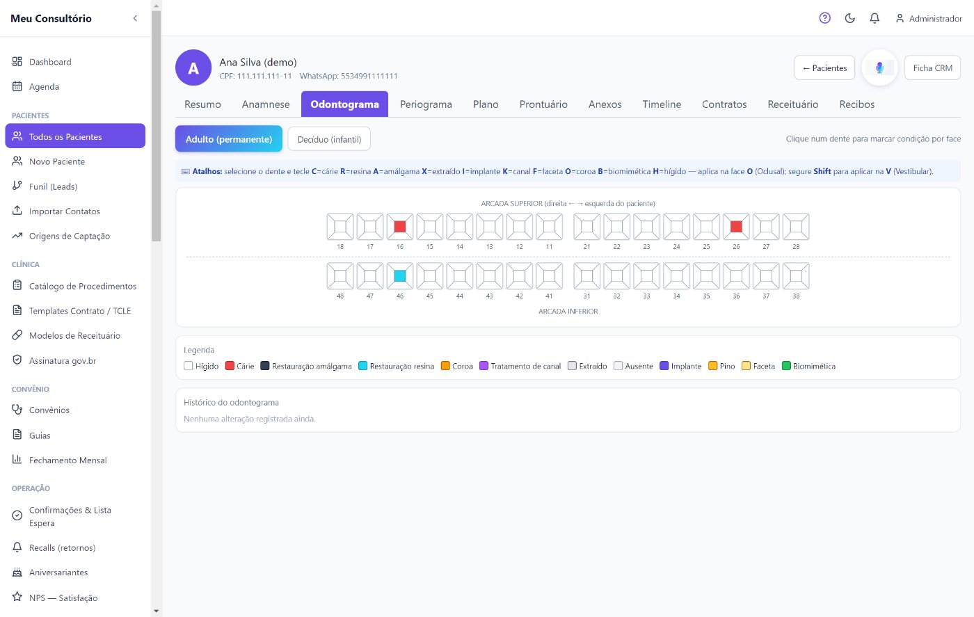The height and width of the screenshot is (617, 974).
Task: Open Recalls (retornos)
Action: click(x=75, y=548)
